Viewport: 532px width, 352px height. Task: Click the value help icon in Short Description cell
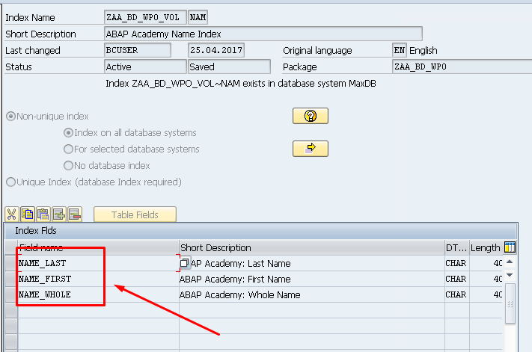click(x=185, y=263)
